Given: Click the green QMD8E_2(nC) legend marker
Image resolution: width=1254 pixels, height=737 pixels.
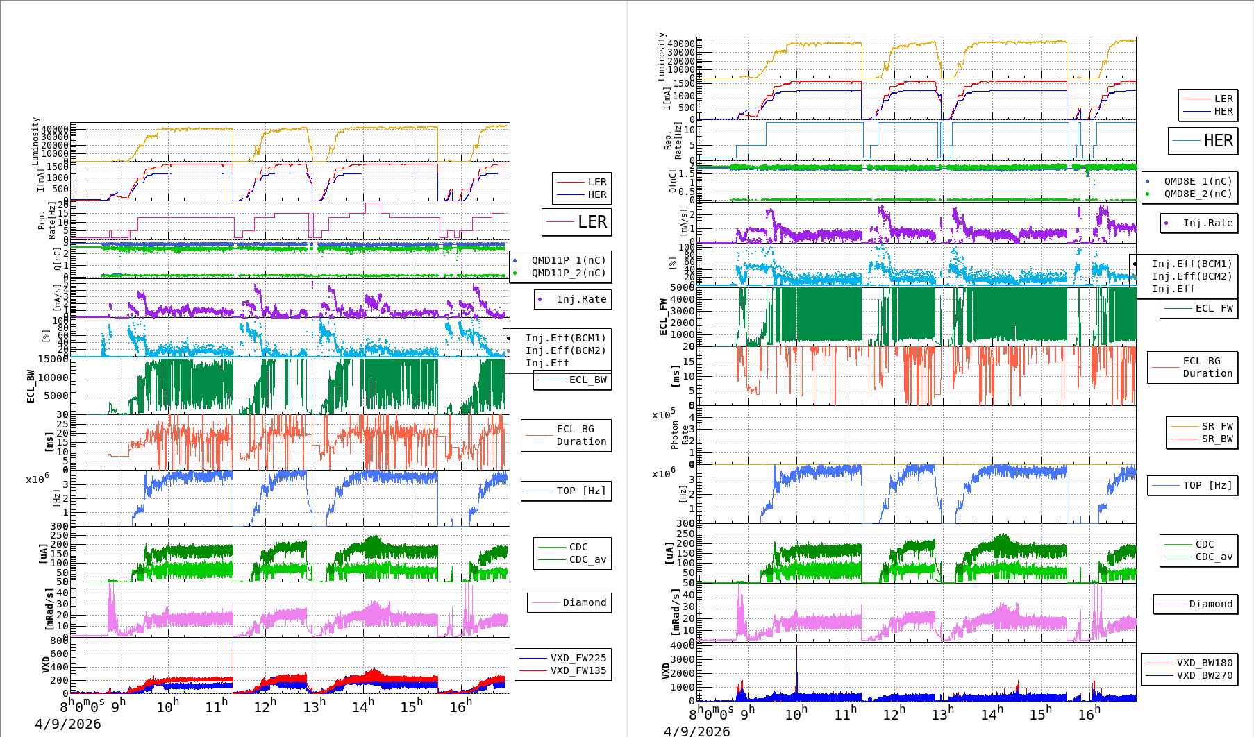Looking at the screenshot, I should click(x=1148, y=194).
